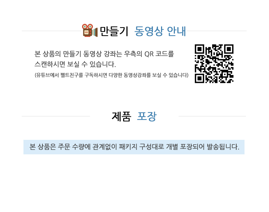Click the divider line right of 포장
Viewport: 269px width, 212px height.
(212, 116)
